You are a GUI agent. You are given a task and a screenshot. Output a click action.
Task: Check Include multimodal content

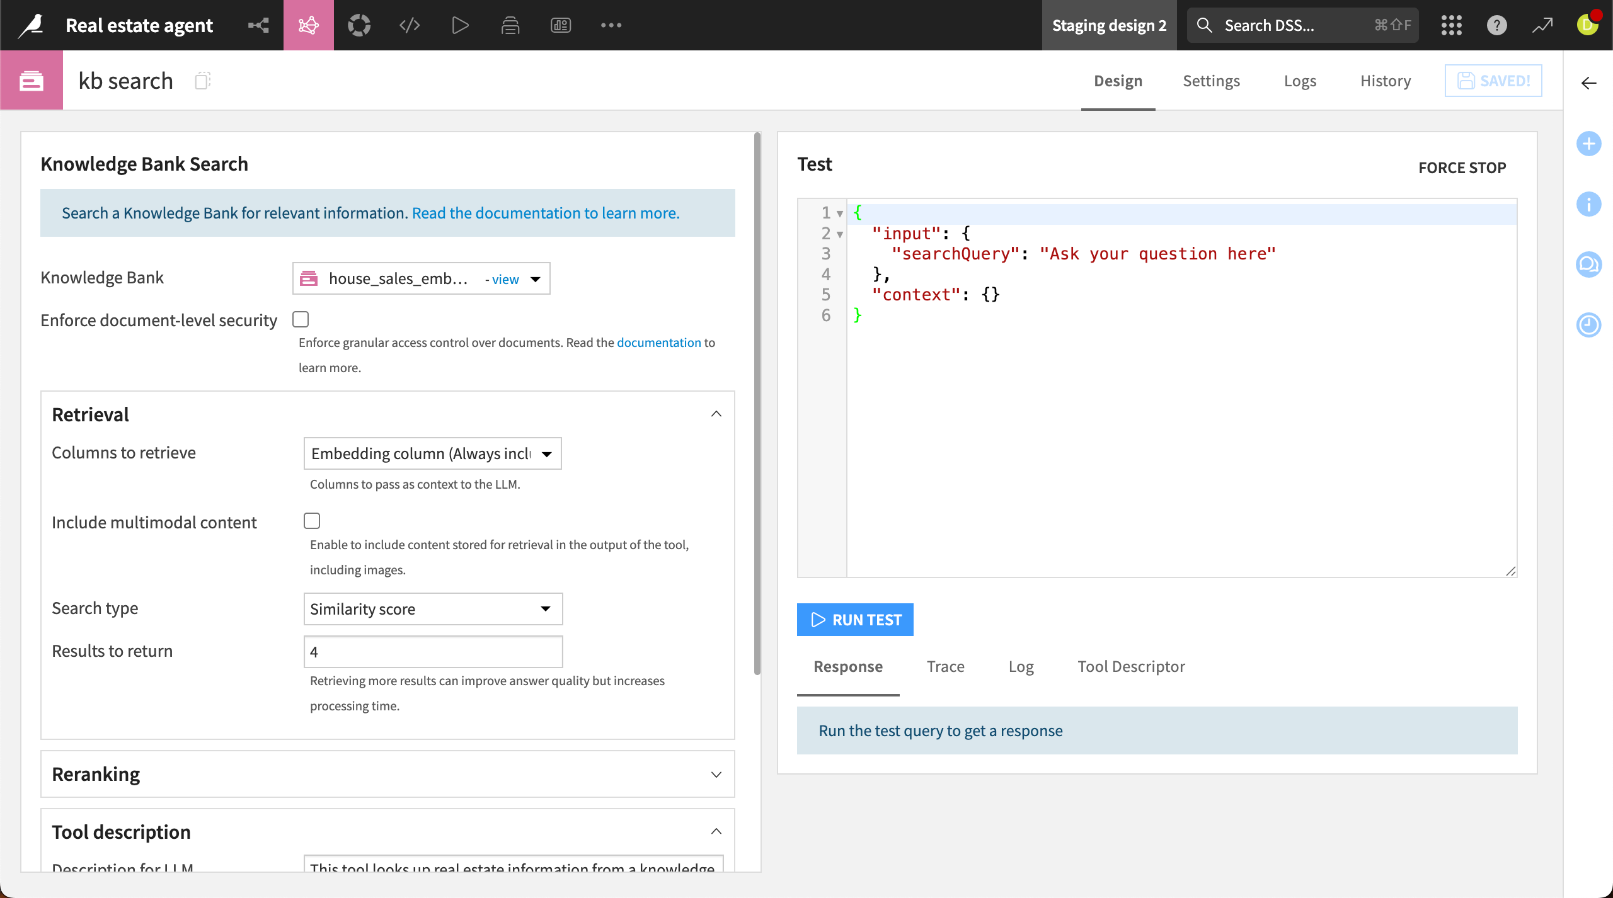click(313, 520)
